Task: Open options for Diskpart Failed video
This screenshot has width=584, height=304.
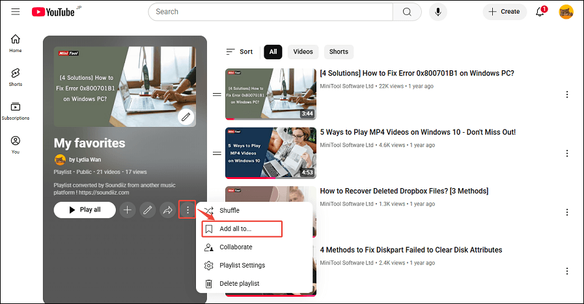Action: click(567, 271)
